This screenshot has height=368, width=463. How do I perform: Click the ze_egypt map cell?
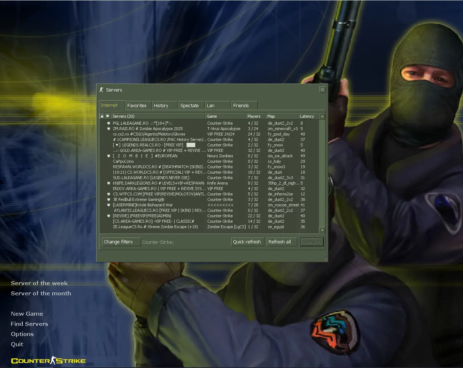pyautogui.click(x=276, y=227)
